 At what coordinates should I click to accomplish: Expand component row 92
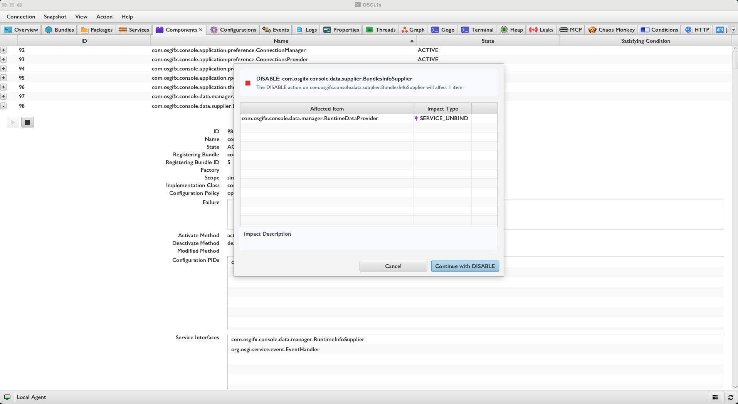3,50
